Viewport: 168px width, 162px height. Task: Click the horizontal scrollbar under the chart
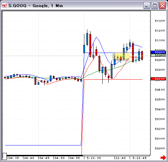point(78,156)
